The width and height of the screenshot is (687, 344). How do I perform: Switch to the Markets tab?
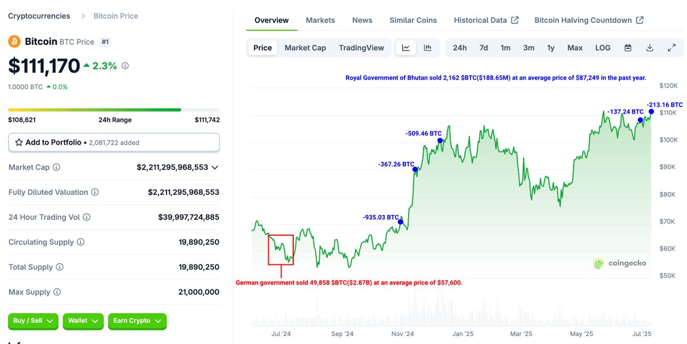point(320,20)
